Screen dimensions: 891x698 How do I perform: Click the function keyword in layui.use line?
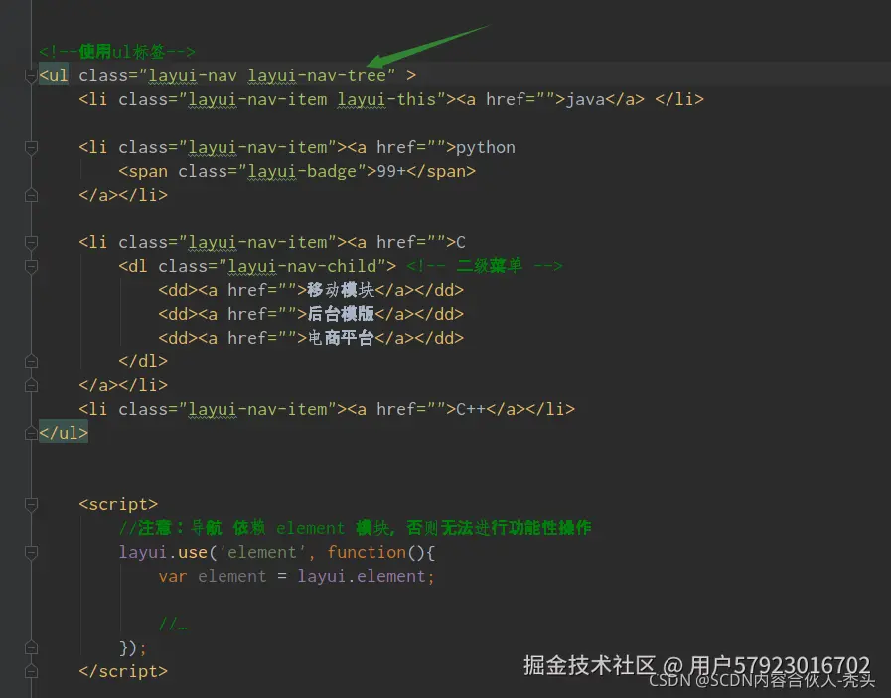(x=367, y=553)
